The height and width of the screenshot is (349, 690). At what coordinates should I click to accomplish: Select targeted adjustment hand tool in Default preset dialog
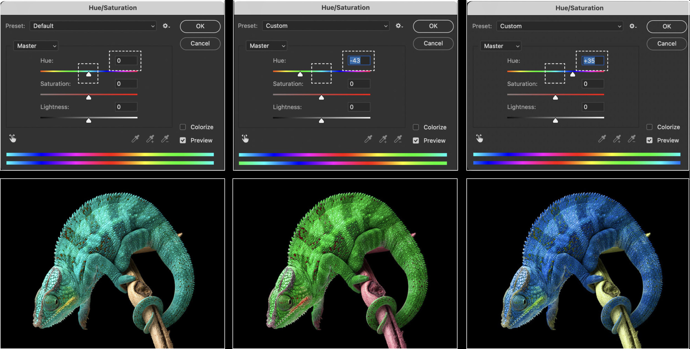point(13,138)
